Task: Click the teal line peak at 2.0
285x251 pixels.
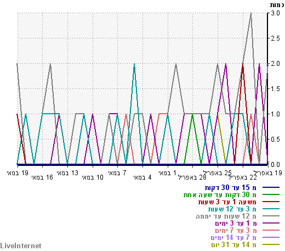Action: pyautogui.click(x=134, y=64)
